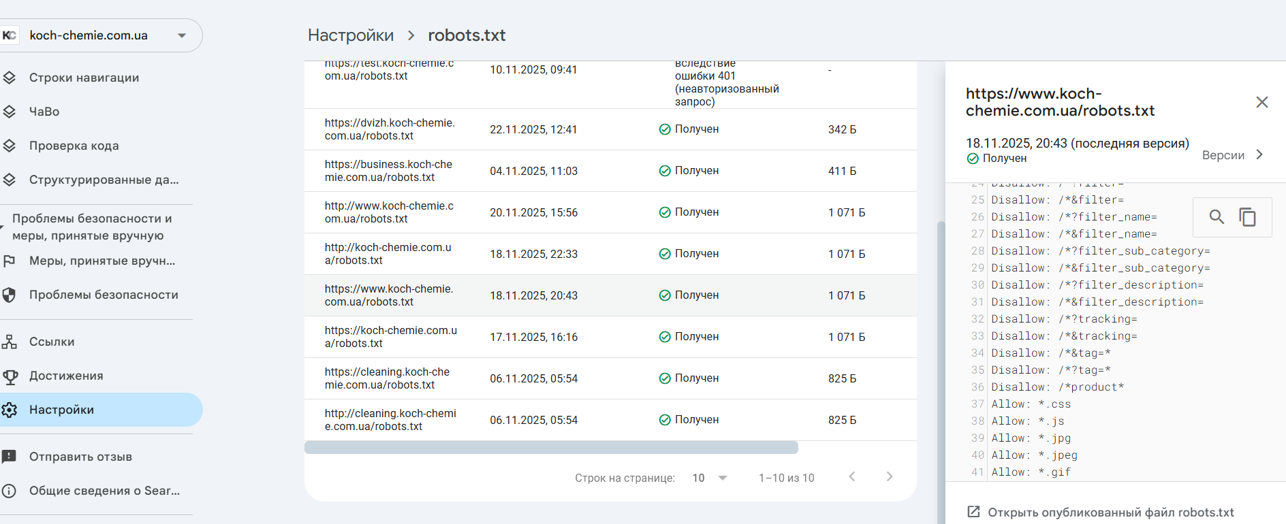Go to next page of table
Screen dimensions: 1286x524
click(x=889, y=477)
